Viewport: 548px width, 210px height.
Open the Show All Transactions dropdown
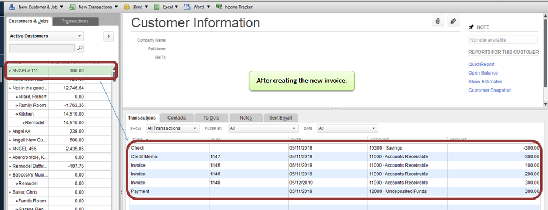click(172, 128)
